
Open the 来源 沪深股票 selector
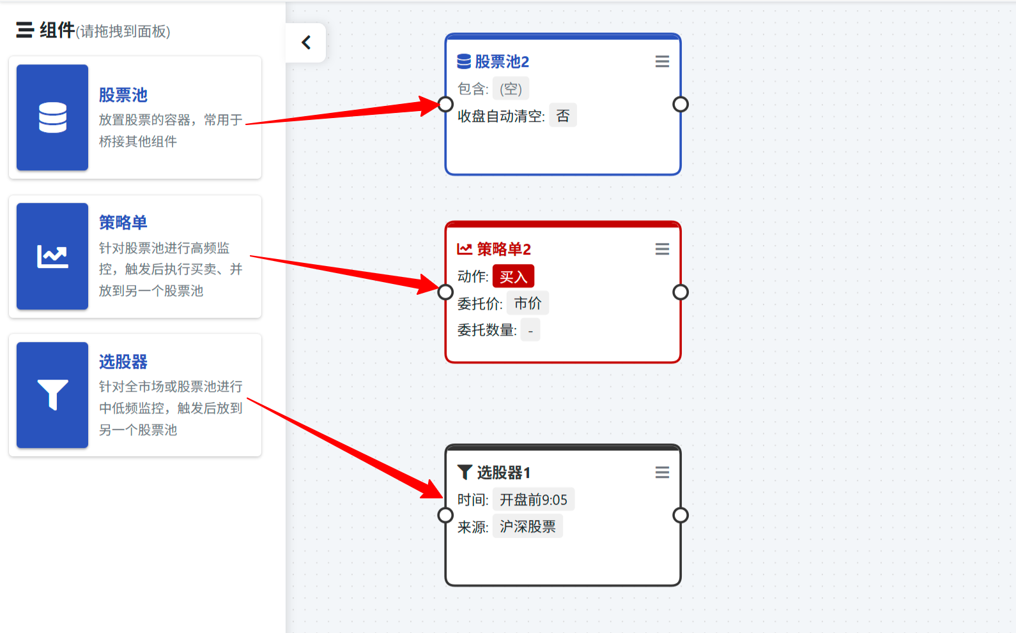click(x=527, y=526)
